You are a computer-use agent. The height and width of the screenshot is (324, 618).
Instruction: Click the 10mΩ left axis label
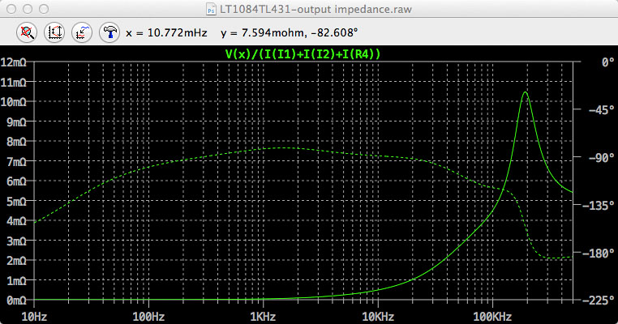[14, 102]
